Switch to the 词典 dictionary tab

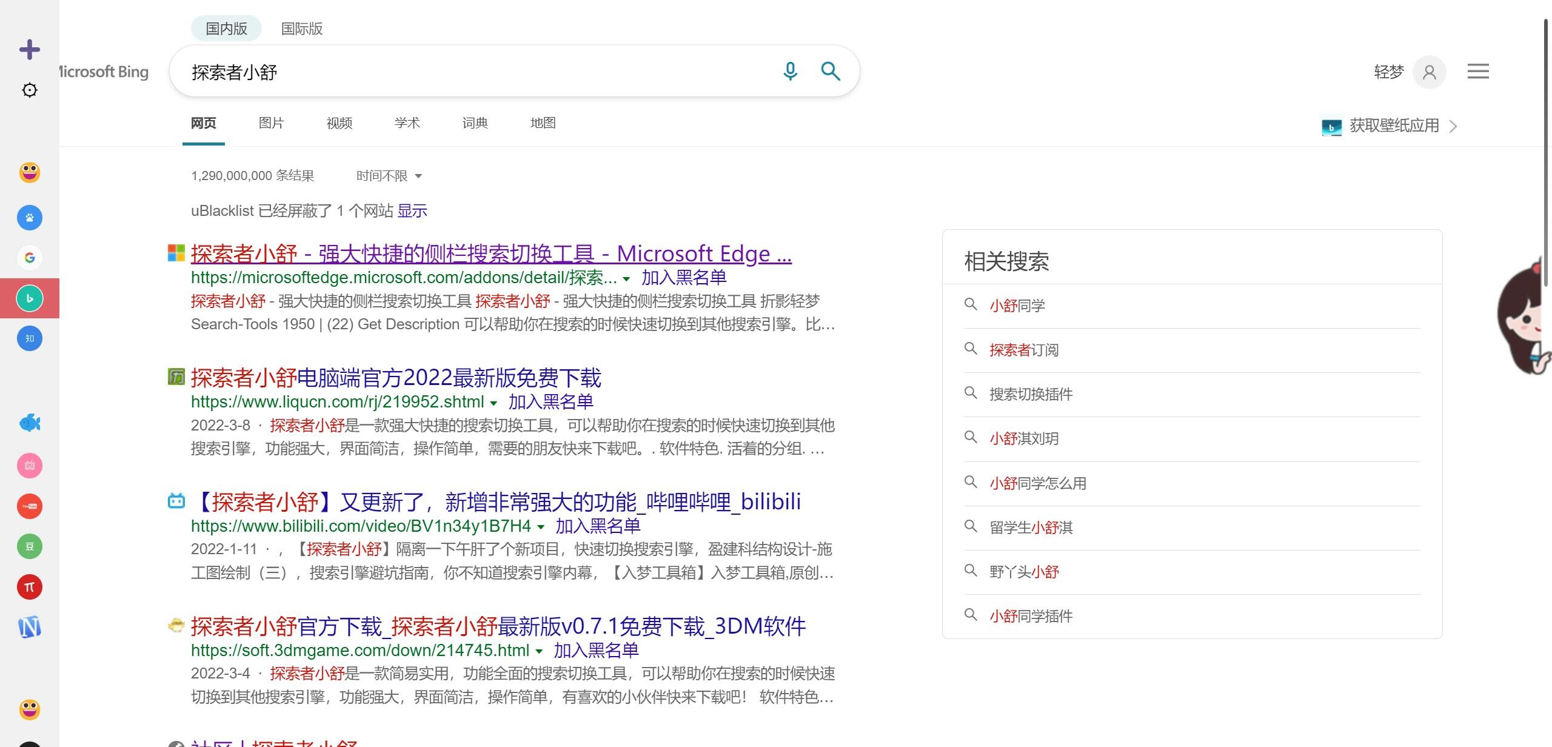tap(475, 123)
